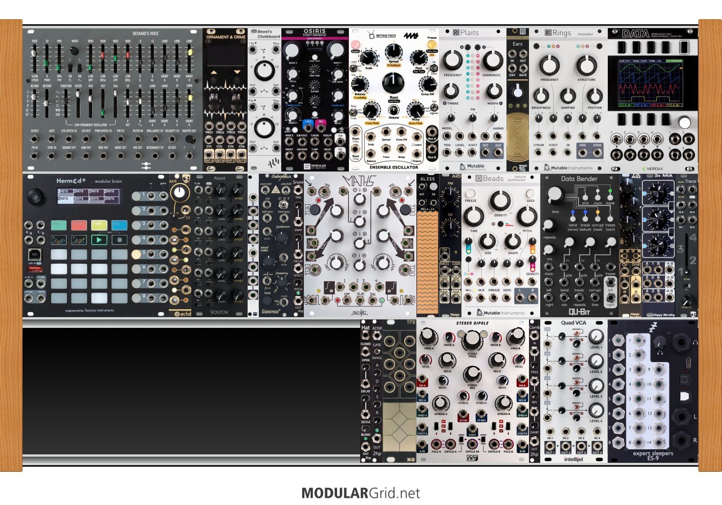Click the Hermod+ record button

click(119, 239)
